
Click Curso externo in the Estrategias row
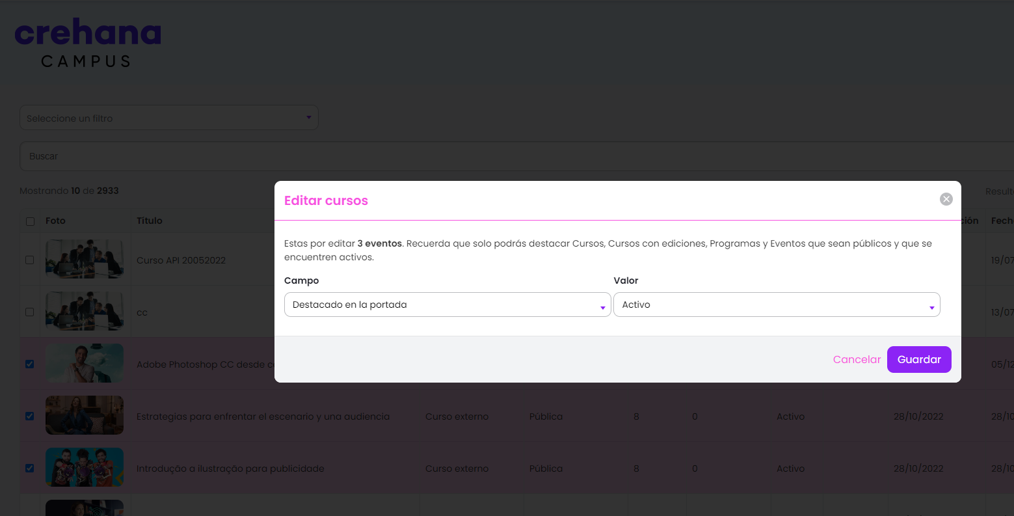(457, 416)
